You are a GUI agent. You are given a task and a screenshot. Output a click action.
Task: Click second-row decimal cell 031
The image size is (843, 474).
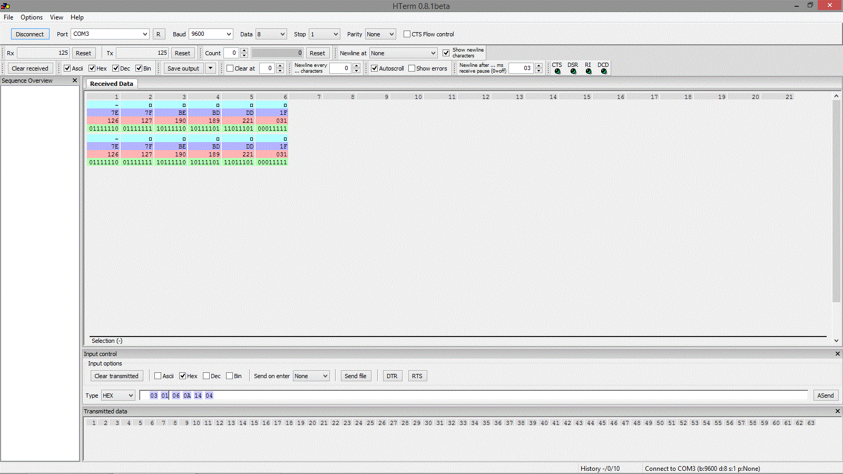[x=272, y=154]
